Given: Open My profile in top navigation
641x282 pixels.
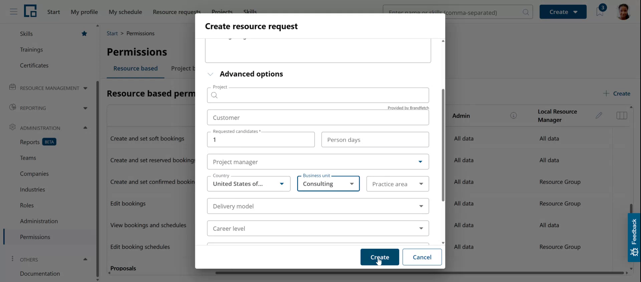Looking at the screenshot, I should pyautogui.click(x=84, y=12).
